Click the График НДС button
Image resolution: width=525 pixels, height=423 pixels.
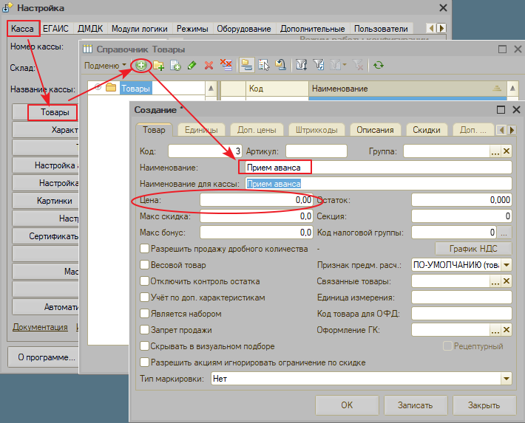(473, 249)
